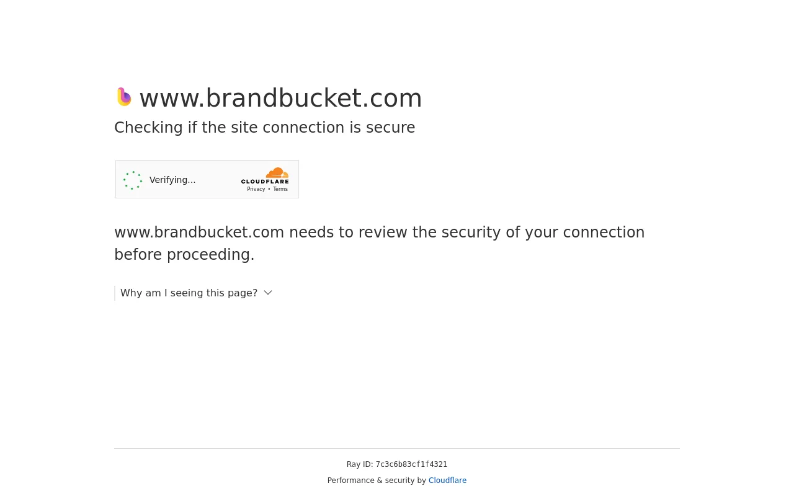Click the vertical bar left of 'Why am I seeing'

(x=115, y=293)
